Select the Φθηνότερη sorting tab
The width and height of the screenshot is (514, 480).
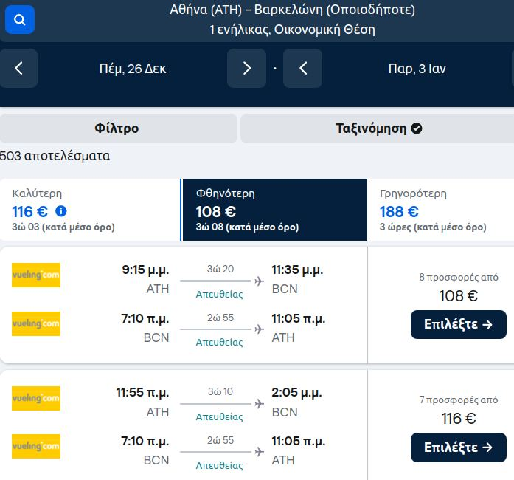point(275,210)
